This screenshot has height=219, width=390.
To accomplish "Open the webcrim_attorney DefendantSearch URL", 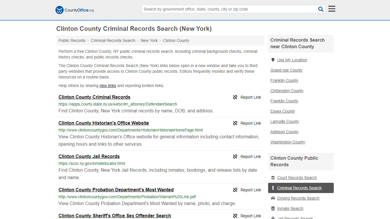I will pos(118,104).
